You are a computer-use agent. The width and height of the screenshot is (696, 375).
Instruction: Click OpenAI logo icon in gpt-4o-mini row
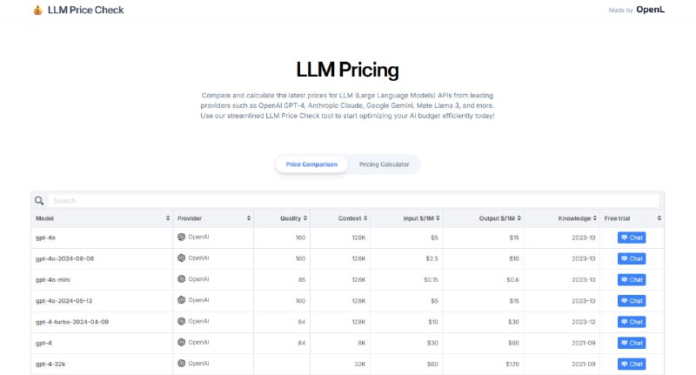tap(181, 279)
